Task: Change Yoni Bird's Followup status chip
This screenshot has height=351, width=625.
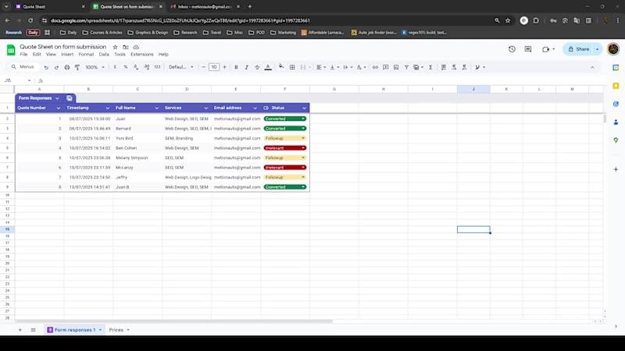Action: tap(285, 138)
